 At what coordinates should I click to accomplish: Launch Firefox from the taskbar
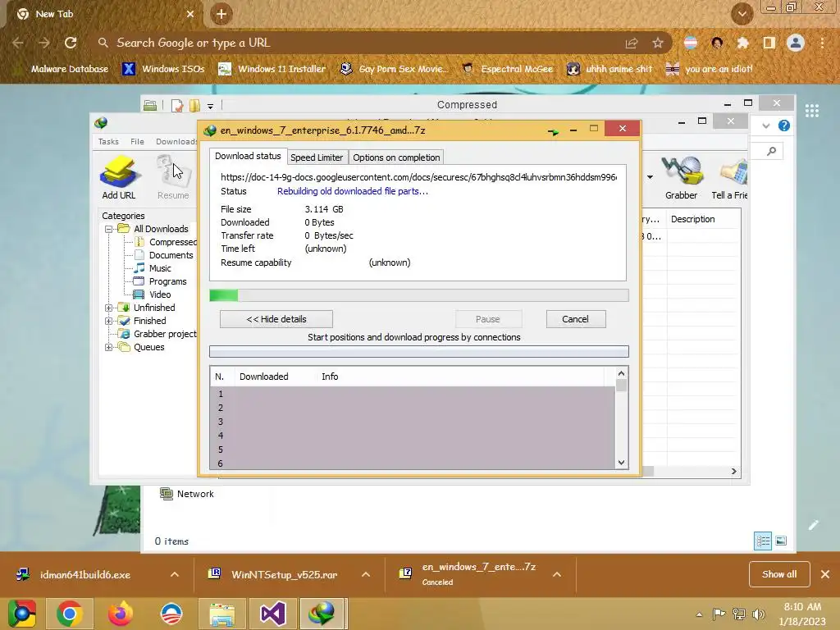120,614
